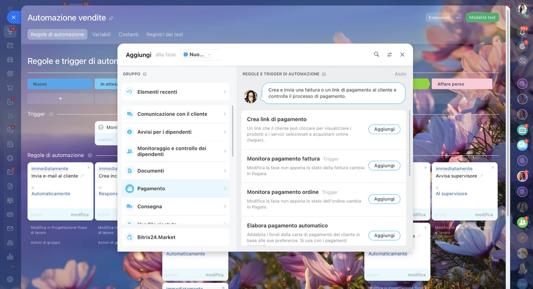Pin the Automazione vendite page title
533x289 pixels.
click(111, 18)
